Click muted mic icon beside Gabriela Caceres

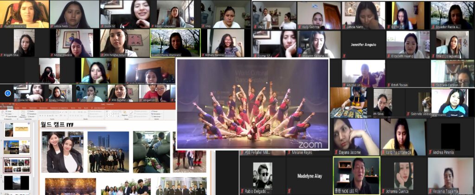434,85
